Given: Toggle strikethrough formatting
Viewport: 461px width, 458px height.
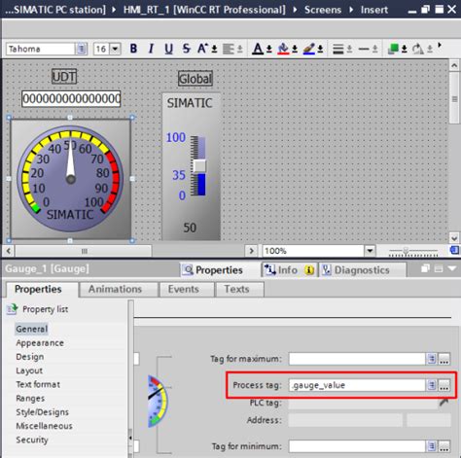Looking at the screenshot, I should (186, 49).
